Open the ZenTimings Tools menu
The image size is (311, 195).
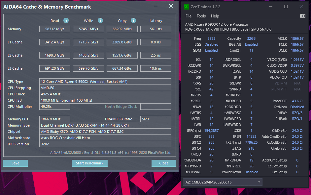(201, 16)
